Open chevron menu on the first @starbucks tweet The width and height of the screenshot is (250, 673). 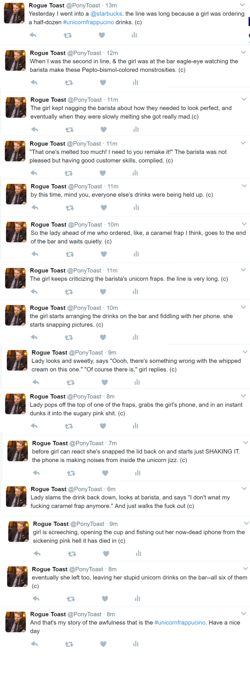242,5
